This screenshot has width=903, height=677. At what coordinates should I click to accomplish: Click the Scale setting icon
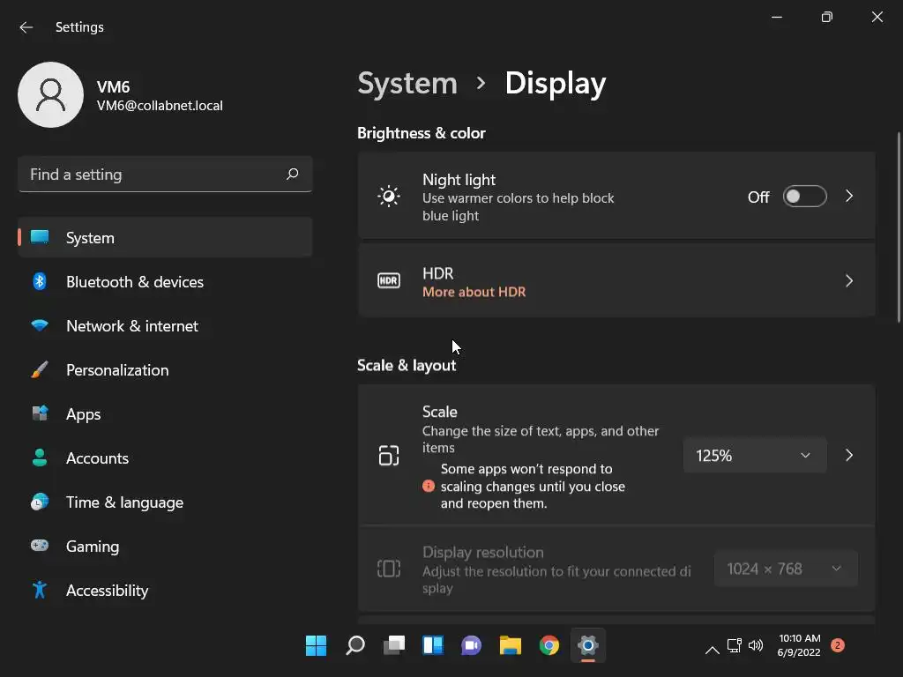click(x=389, y=456)
